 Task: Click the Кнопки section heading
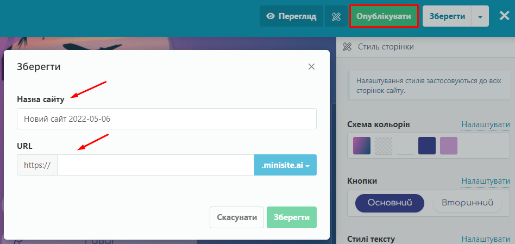point(362,181)
